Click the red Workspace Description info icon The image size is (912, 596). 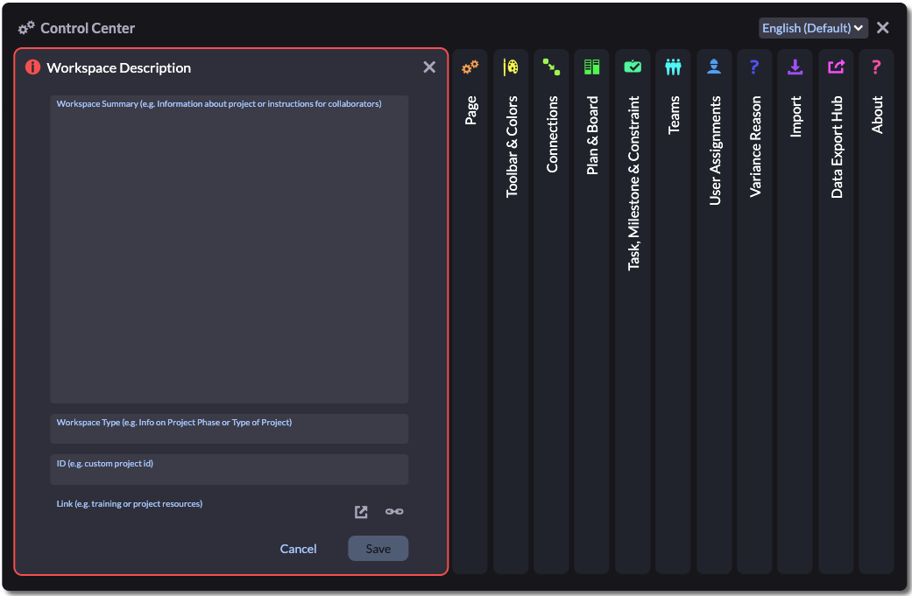(32, 67)
